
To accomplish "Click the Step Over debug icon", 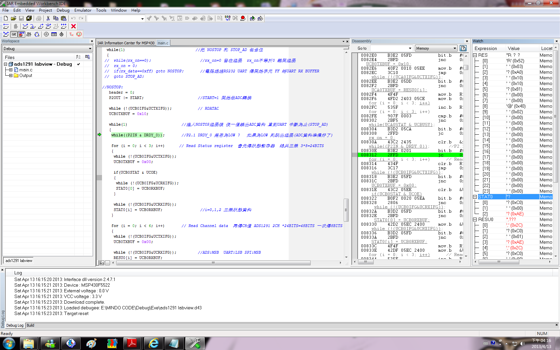I will pyautogui.click(x=25, y=26).
